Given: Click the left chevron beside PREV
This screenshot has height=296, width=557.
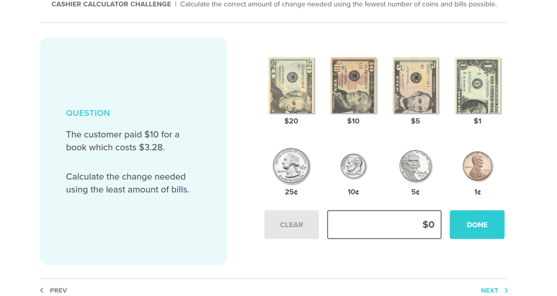Looking at the screenshot, I should tap(42, 291).
